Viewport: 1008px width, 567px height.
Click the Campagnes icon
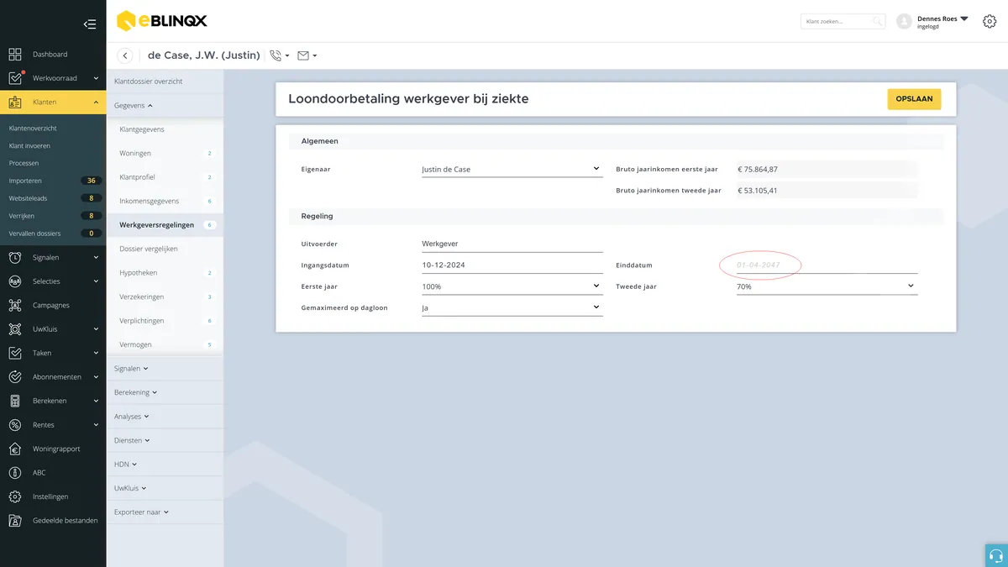pyautogui.click(x=15, y=305)
